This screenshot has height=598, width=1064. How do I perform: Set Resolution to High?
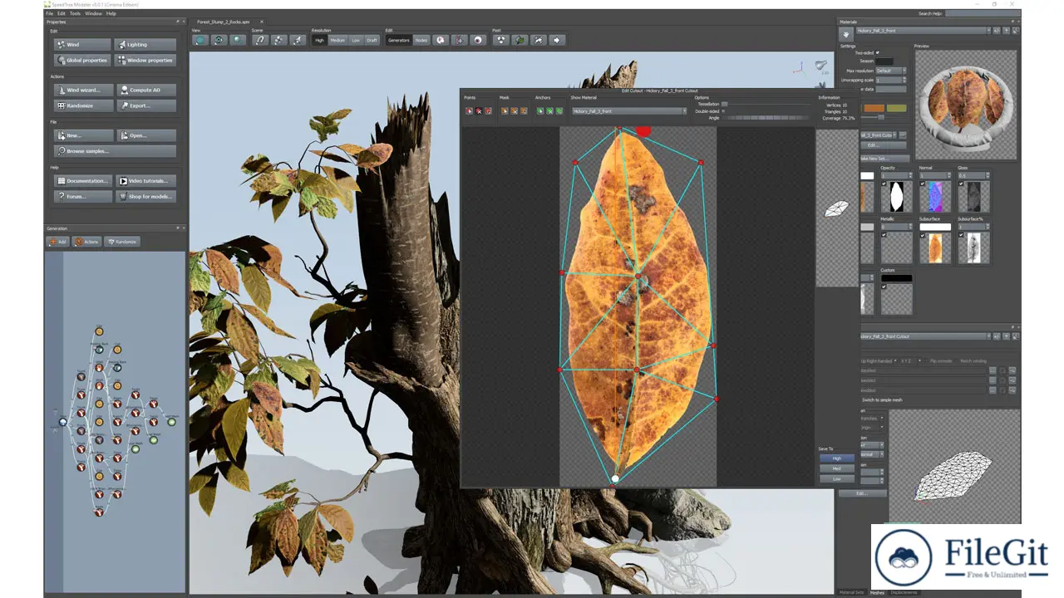tap(319, 40)
